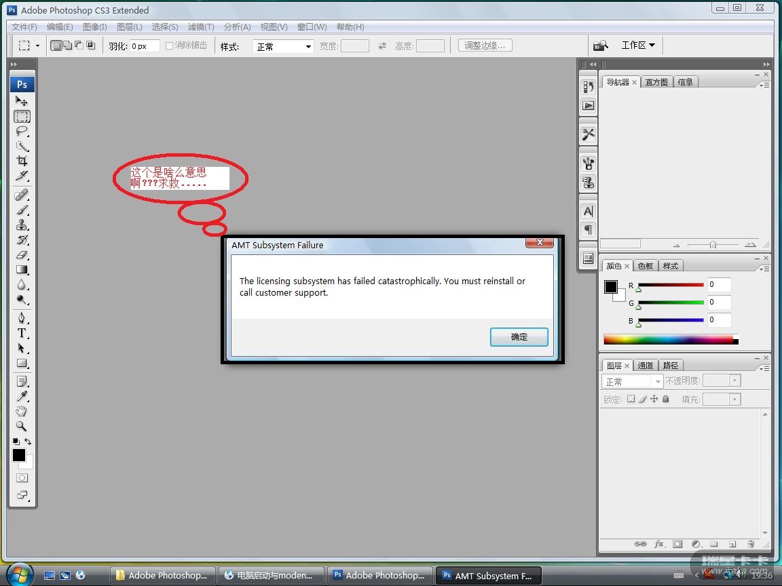Toggle Quick Mask mode
Screen dimensions: 782x586
(22, 478)
